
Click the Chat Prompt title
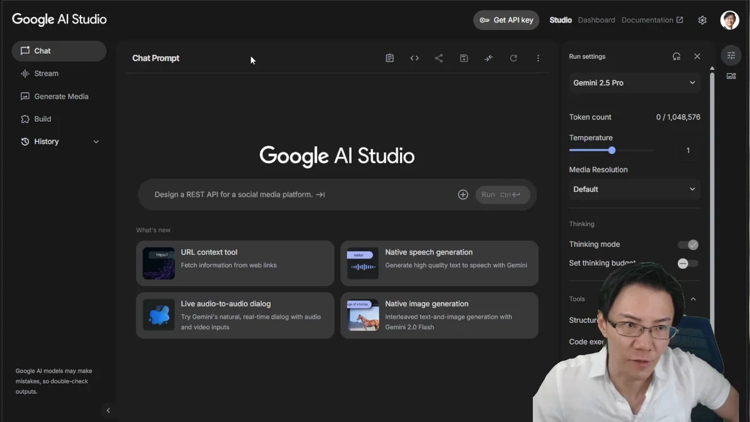[156, 58]
